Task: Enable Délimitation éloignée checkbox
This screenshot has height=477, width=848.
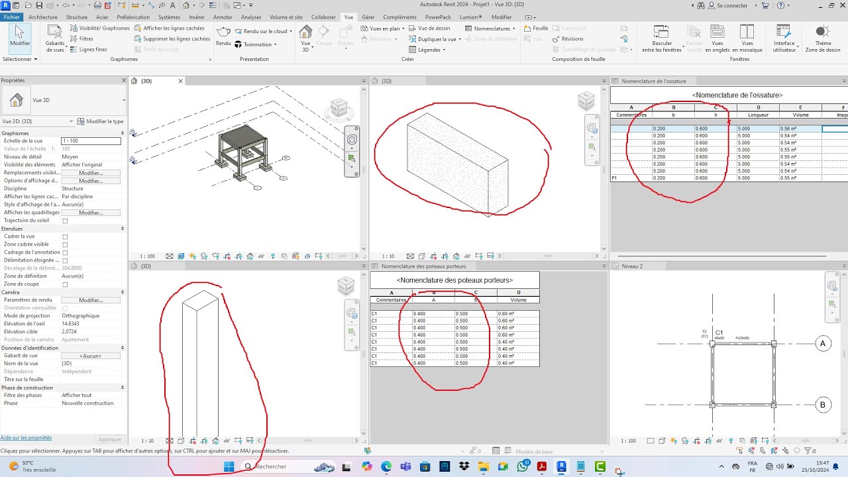Action: [x=65, y=260]
